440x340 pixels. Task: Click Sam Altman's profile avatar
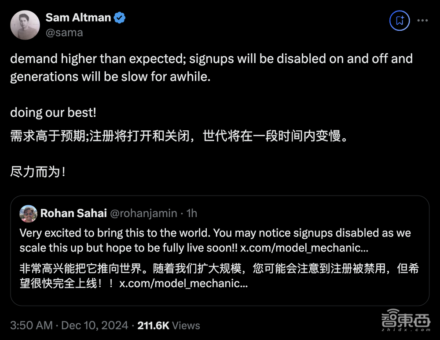[x=25, y=25]
